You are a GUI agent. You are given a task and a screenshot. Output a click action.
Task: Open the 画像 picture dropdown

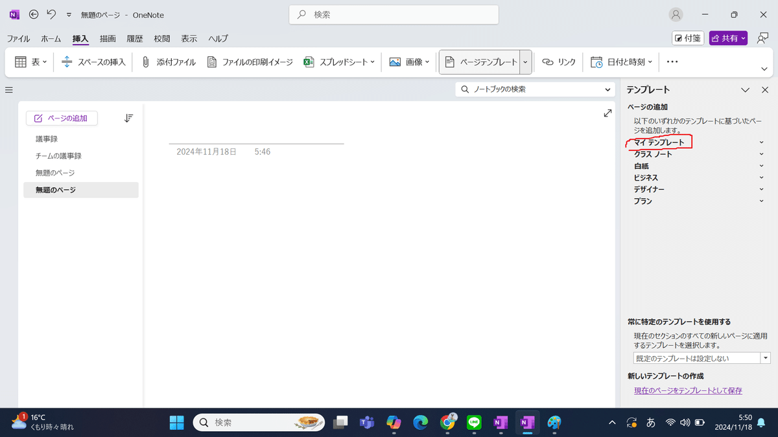(408, 62)
